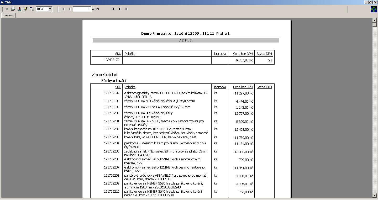Click the price 9 707,00 Kč

coord(244,60)
